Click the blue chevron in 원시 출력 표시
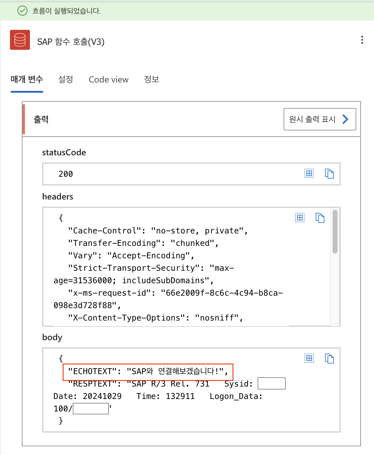Image resolution: width=374 pixels, height=455 pixels. coord(345,119)
